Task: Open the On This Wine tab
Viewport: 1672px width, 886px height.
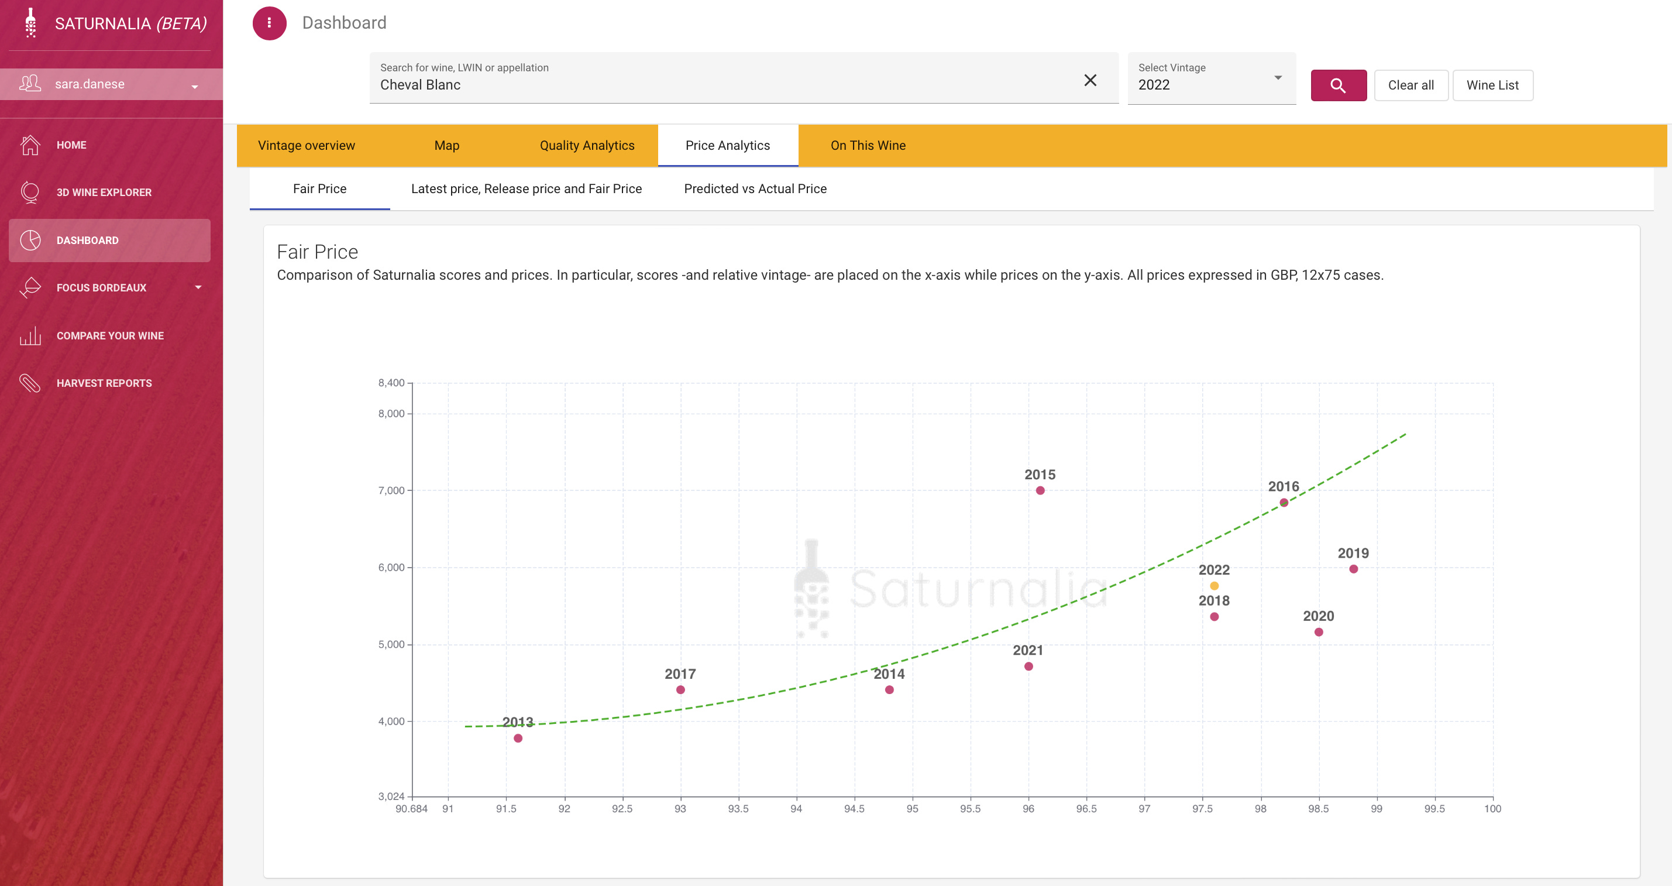Action: [868, 145]
